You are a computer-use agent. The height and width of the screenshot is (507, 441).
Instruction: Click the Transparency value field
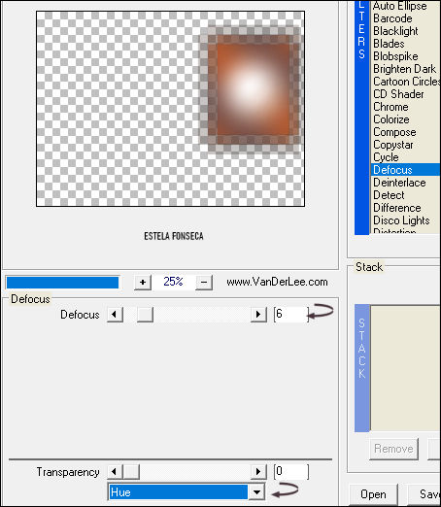[291, 471]
